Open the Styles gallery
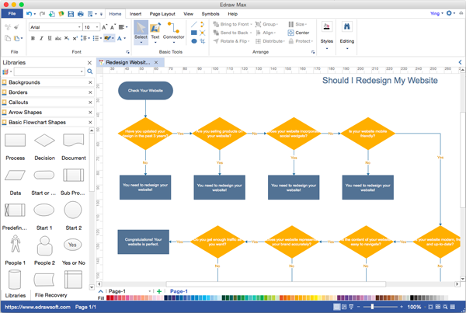This screenshot has height=313, width=466. [327, 31]
